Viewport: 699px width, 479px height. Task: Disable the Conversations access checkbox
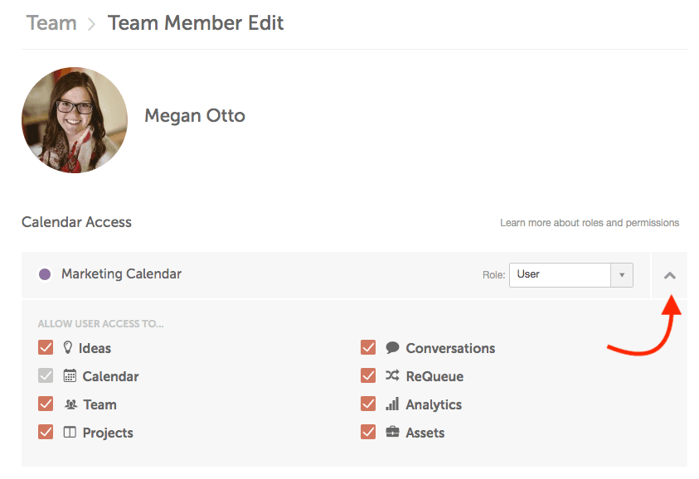pyautogui.click(x=368, y=348)
